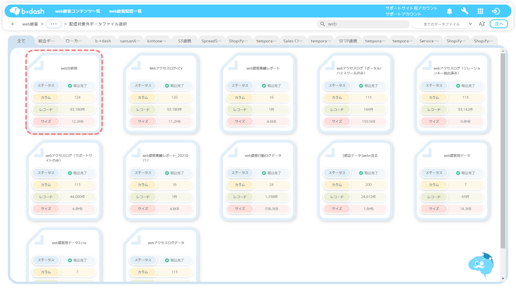The image size is (516, 290).
Task: Click file icon on Webアクセスログ<CV card
Action: [x=136, y=65]
